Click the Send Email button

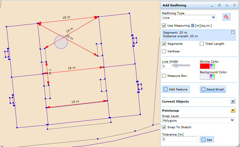coord(212,89)
